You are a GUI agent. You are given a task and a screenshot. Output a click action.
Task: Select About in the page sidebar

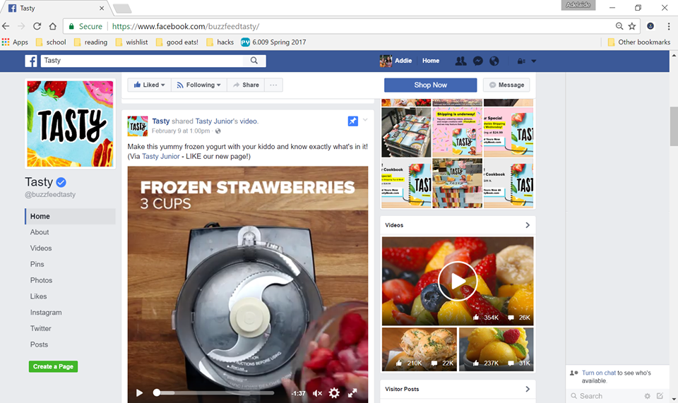(x=40, y=232)
